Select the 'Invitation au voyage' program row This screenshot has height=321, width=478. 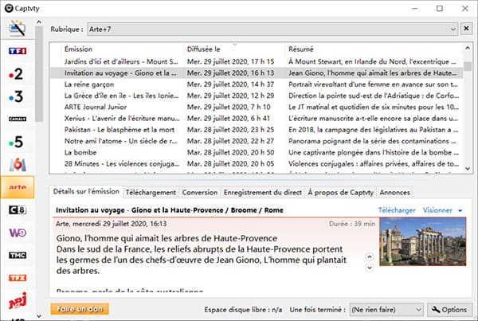pos(256,73)
